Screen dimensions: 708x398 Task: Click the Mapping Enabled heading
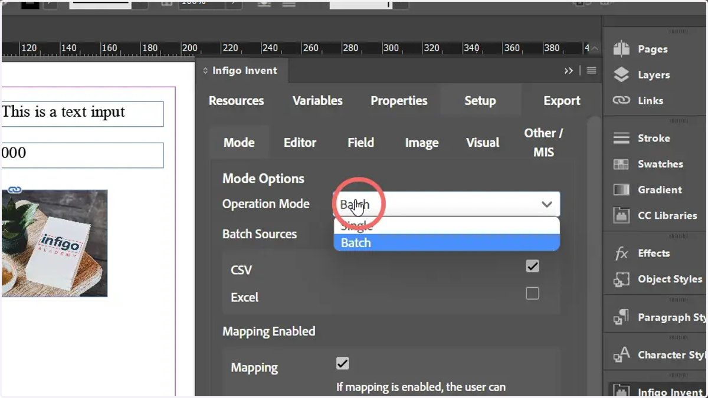click(x=268, y=331)
